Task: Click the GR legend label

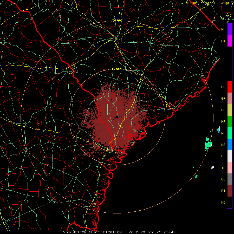Action: point(223,99)
